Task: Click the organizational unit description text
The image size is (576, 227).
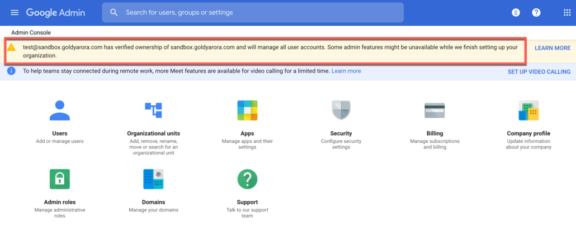Action: pyautogui.click(x=154, y=147)
